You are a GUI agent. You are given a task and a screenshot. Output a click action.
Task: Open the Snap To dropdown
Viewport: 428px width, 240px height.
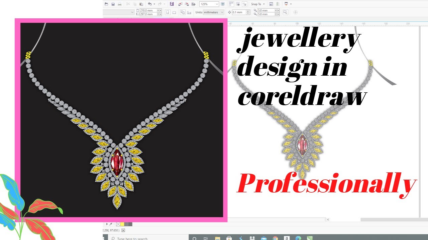point(258,4)
